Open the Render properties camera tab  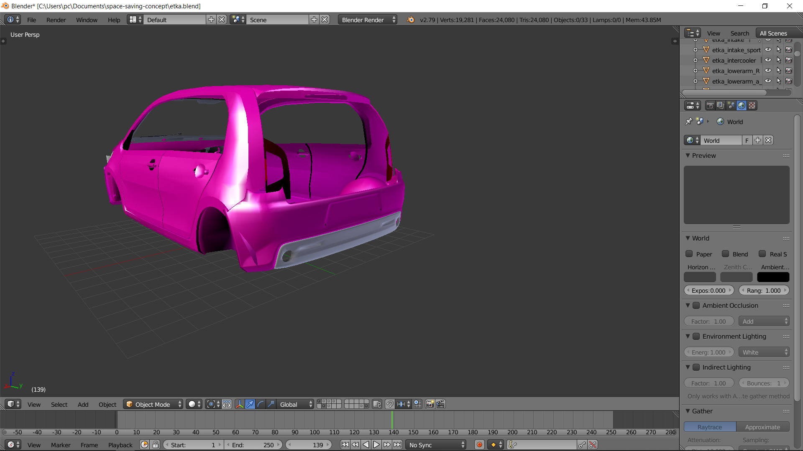click(710, 106)
